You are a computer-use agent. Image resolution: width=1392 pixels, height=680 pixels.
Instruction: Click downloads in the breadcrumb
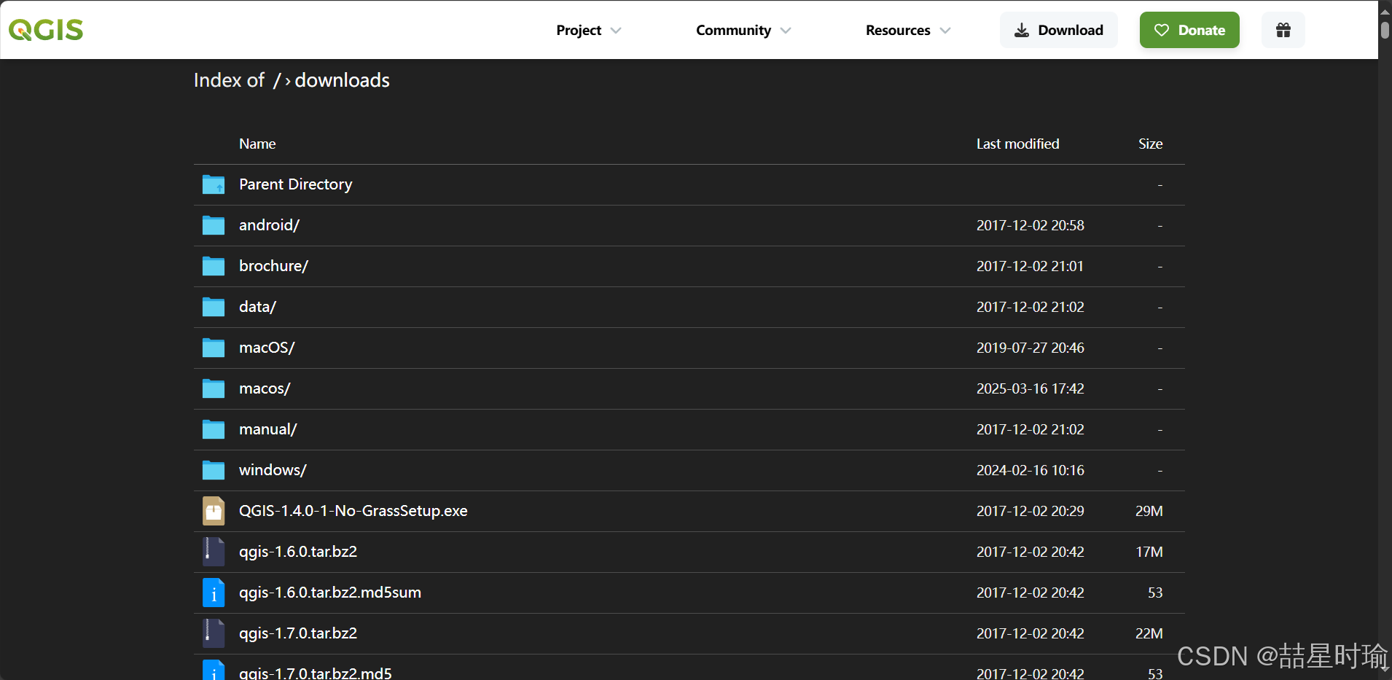point(343,80)
